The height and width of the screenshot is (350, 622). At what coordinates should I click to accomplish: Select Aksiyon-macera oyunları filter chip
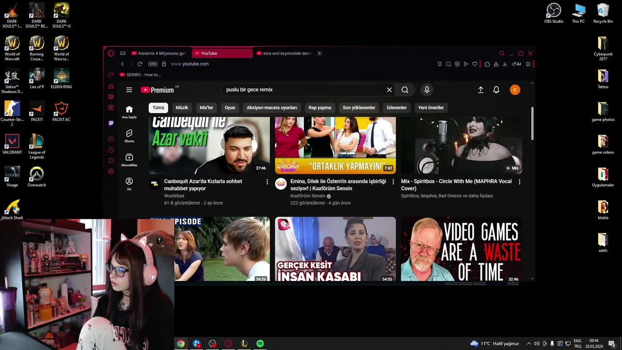pos(272,108)
